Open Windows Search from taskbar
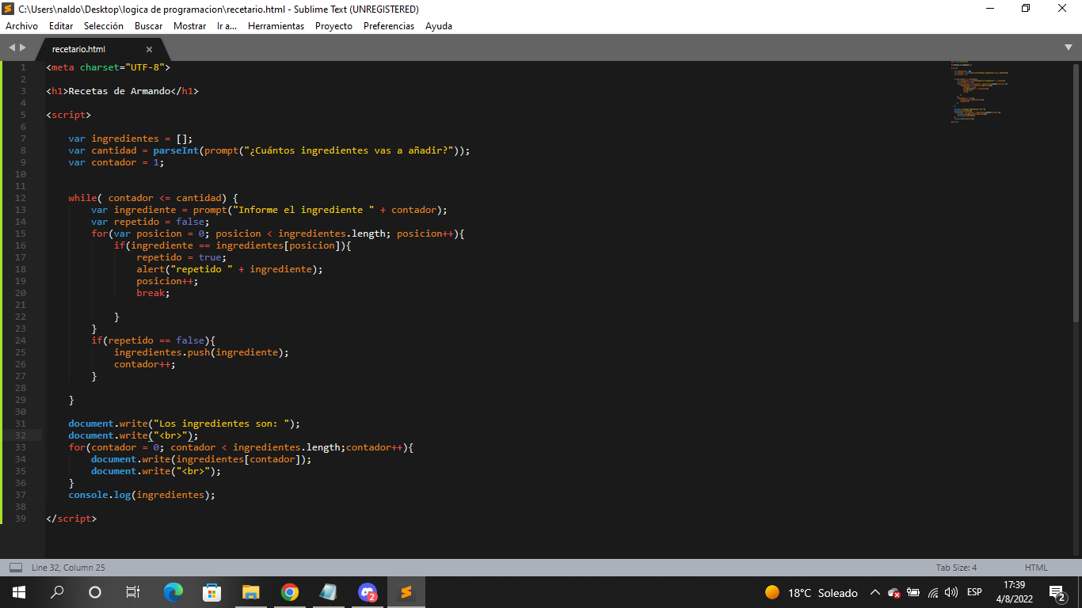The image size is (1082, 608). (57, 592)
